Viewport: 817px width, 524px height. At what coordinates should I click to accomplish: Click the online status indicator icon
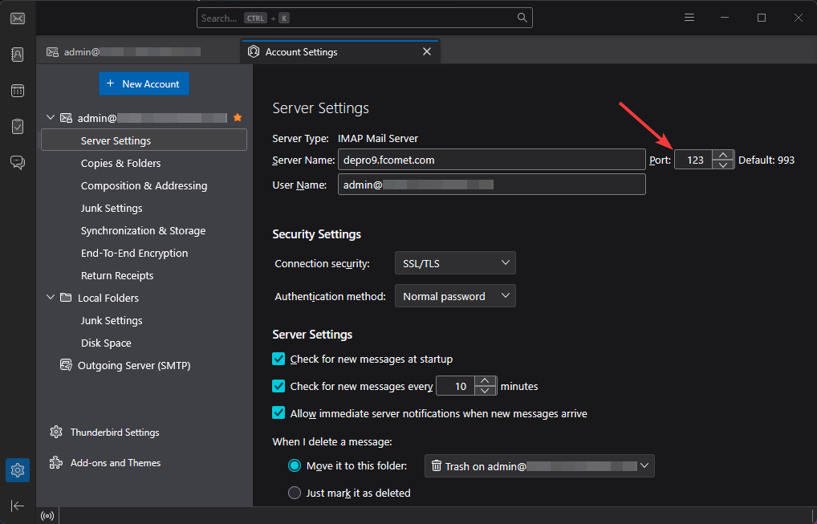click(x=47, y=516)
